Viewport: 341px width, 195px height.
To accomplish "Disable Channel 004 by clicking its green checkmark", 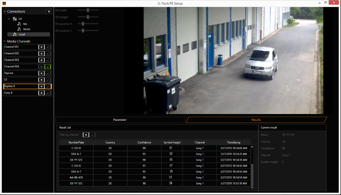I will point(47,66).
